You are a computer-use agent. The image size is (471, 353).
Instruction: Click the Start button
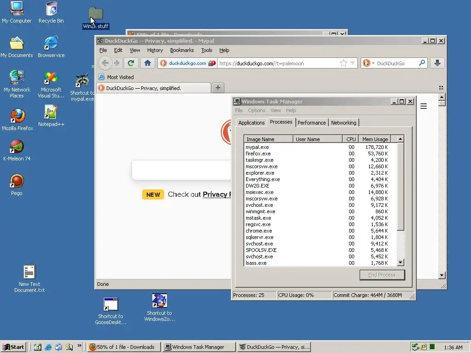point(13,347)
